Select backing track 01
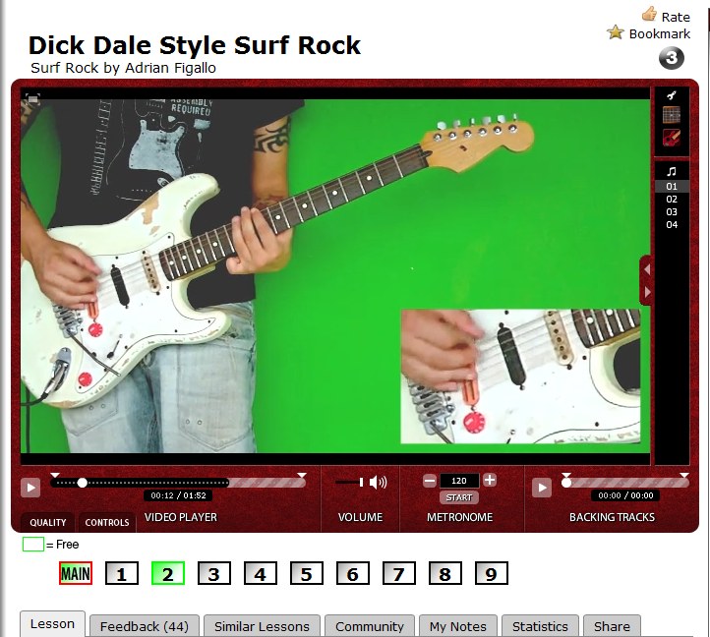 click(x=672, y=186)
